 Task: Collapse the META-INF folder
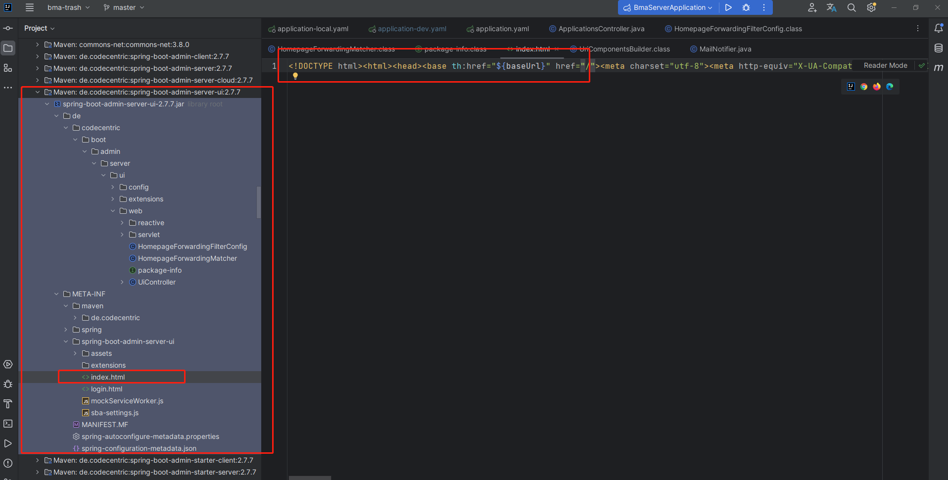[56, 294]
